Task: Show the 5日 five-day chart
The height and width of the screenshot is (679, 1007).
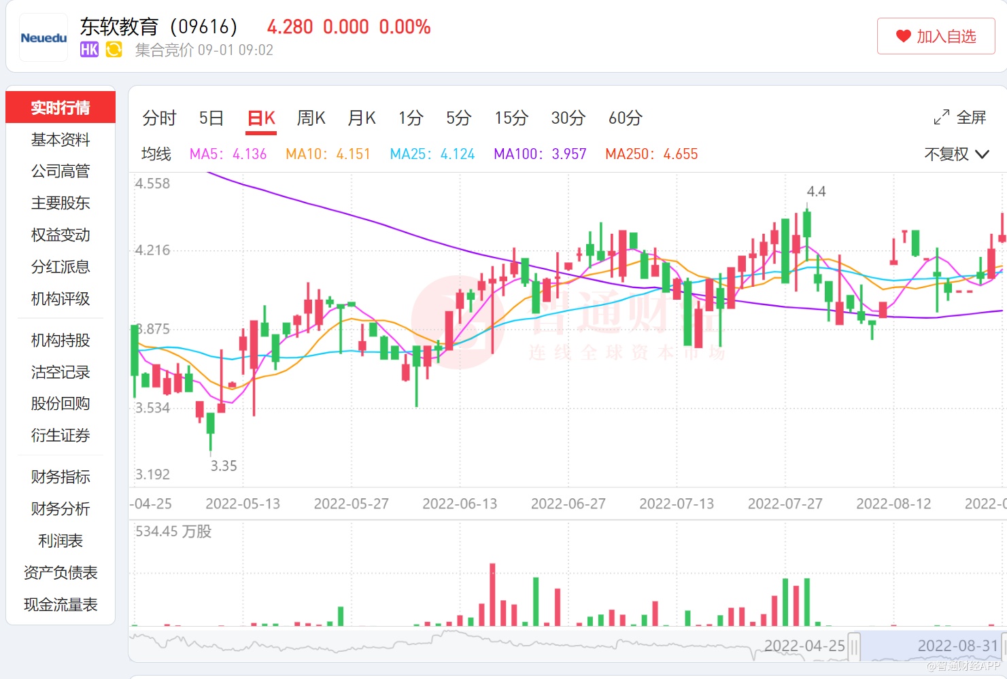Action: 211,118
